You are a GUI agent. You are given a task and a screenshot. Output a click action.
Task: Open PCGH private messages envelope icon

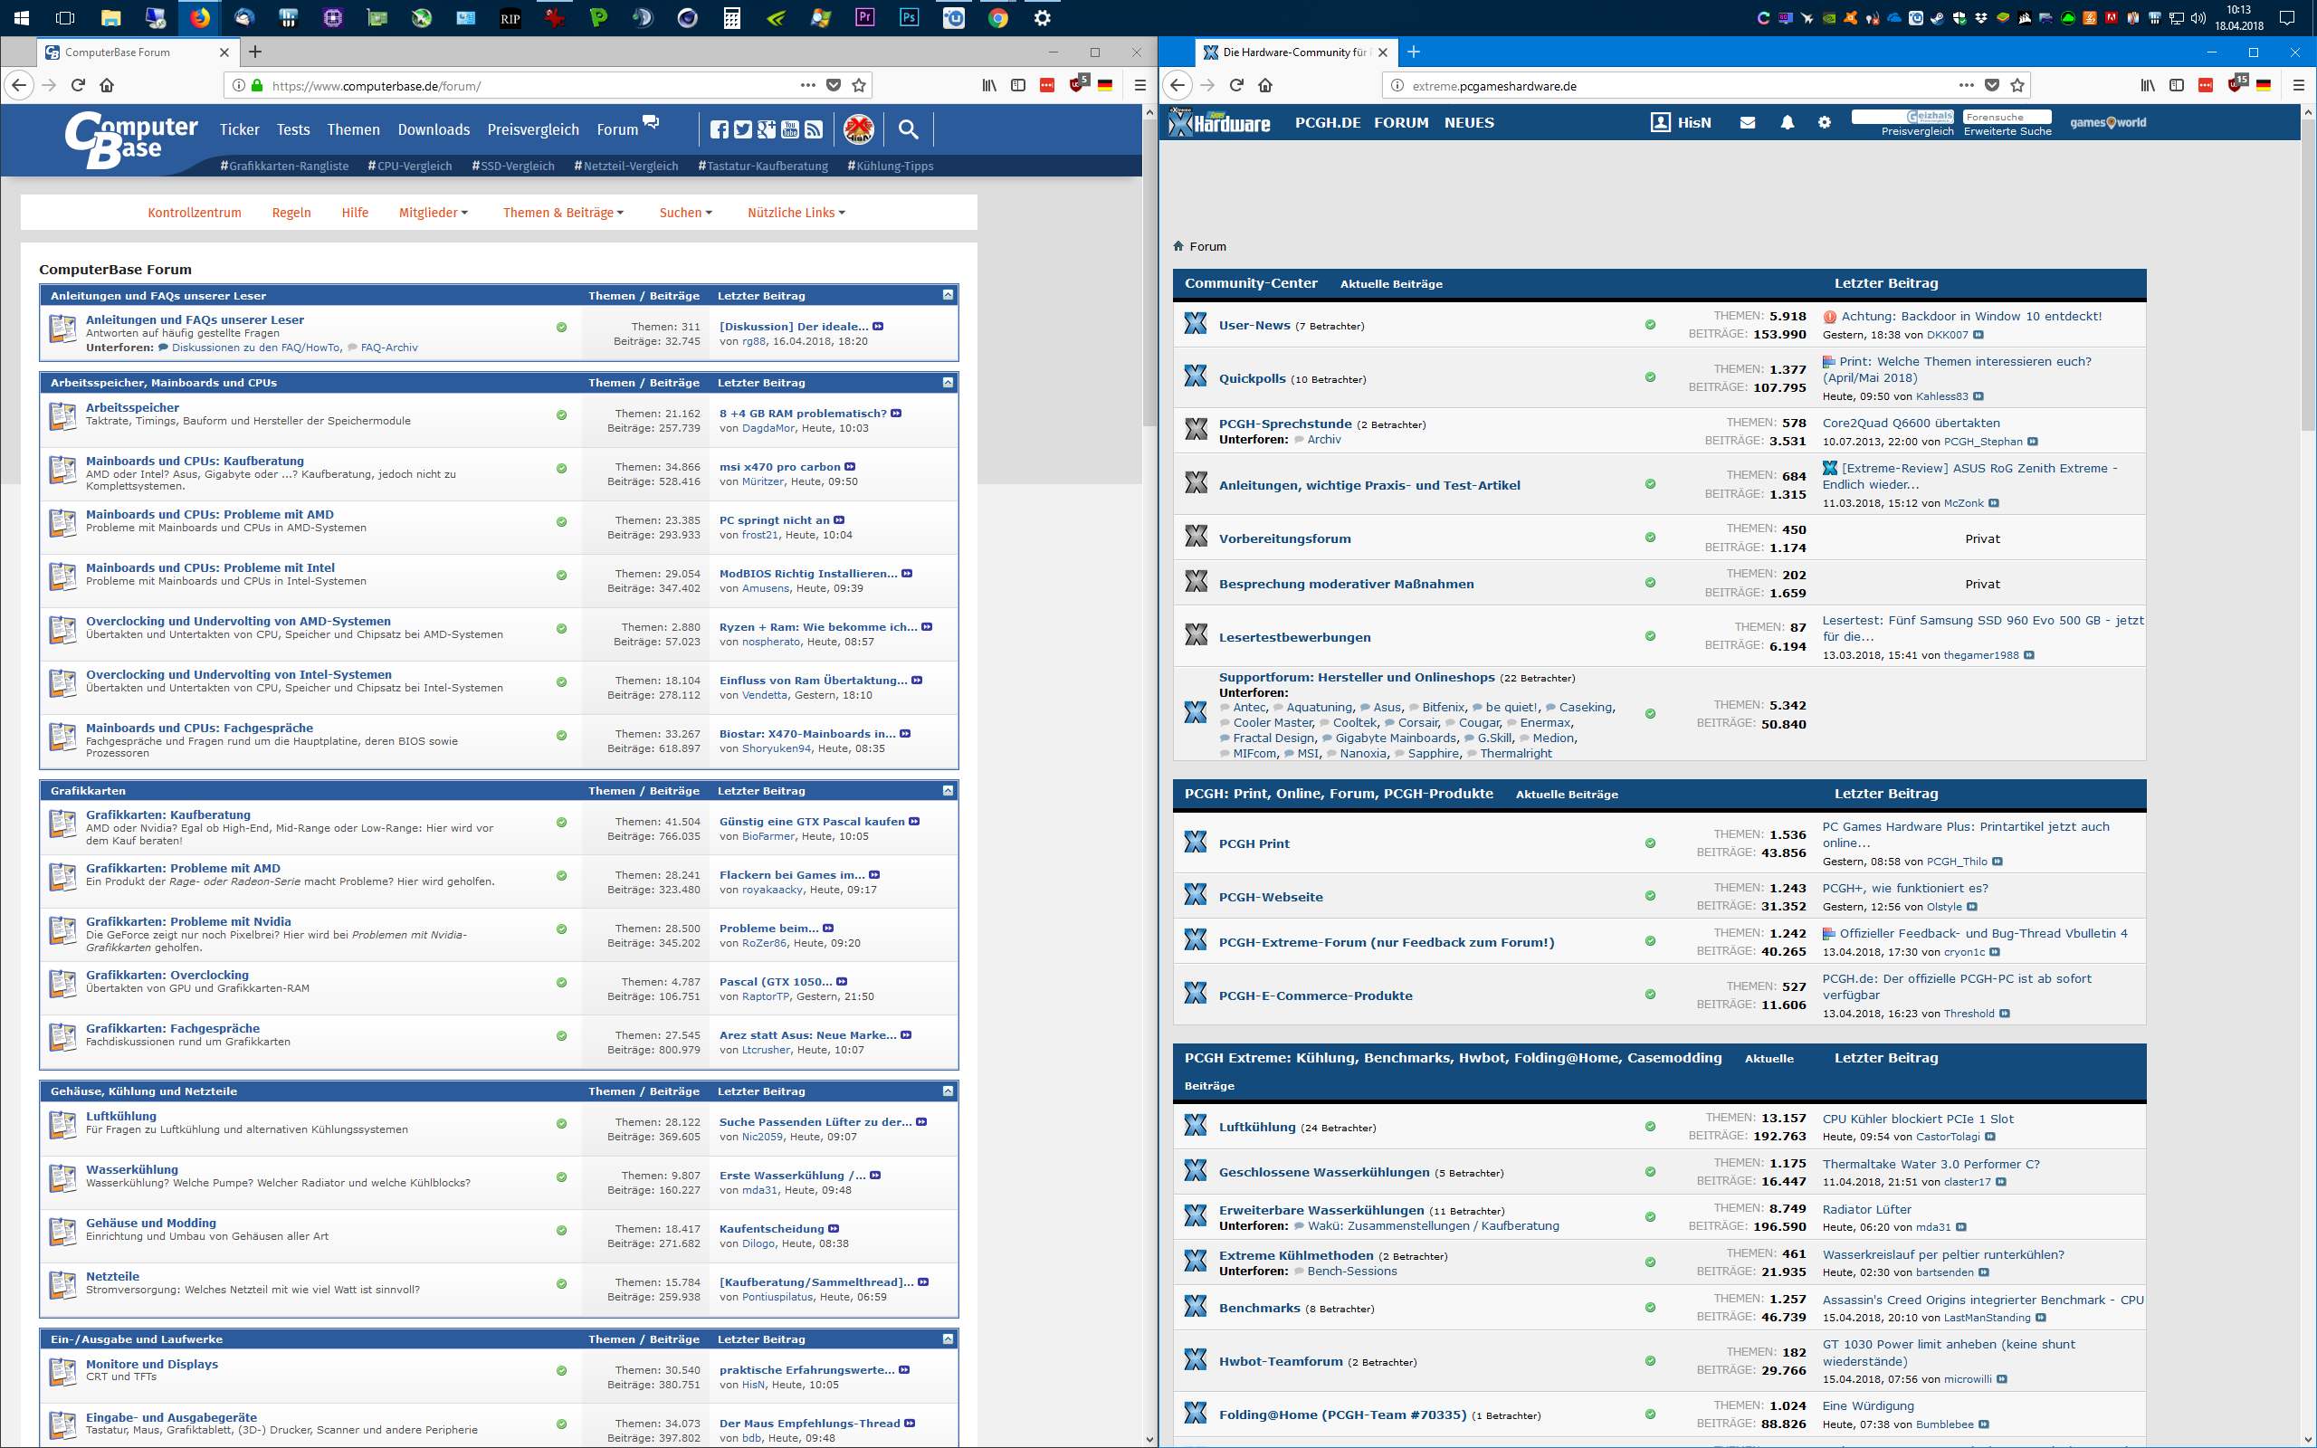tap(1748, 122)
